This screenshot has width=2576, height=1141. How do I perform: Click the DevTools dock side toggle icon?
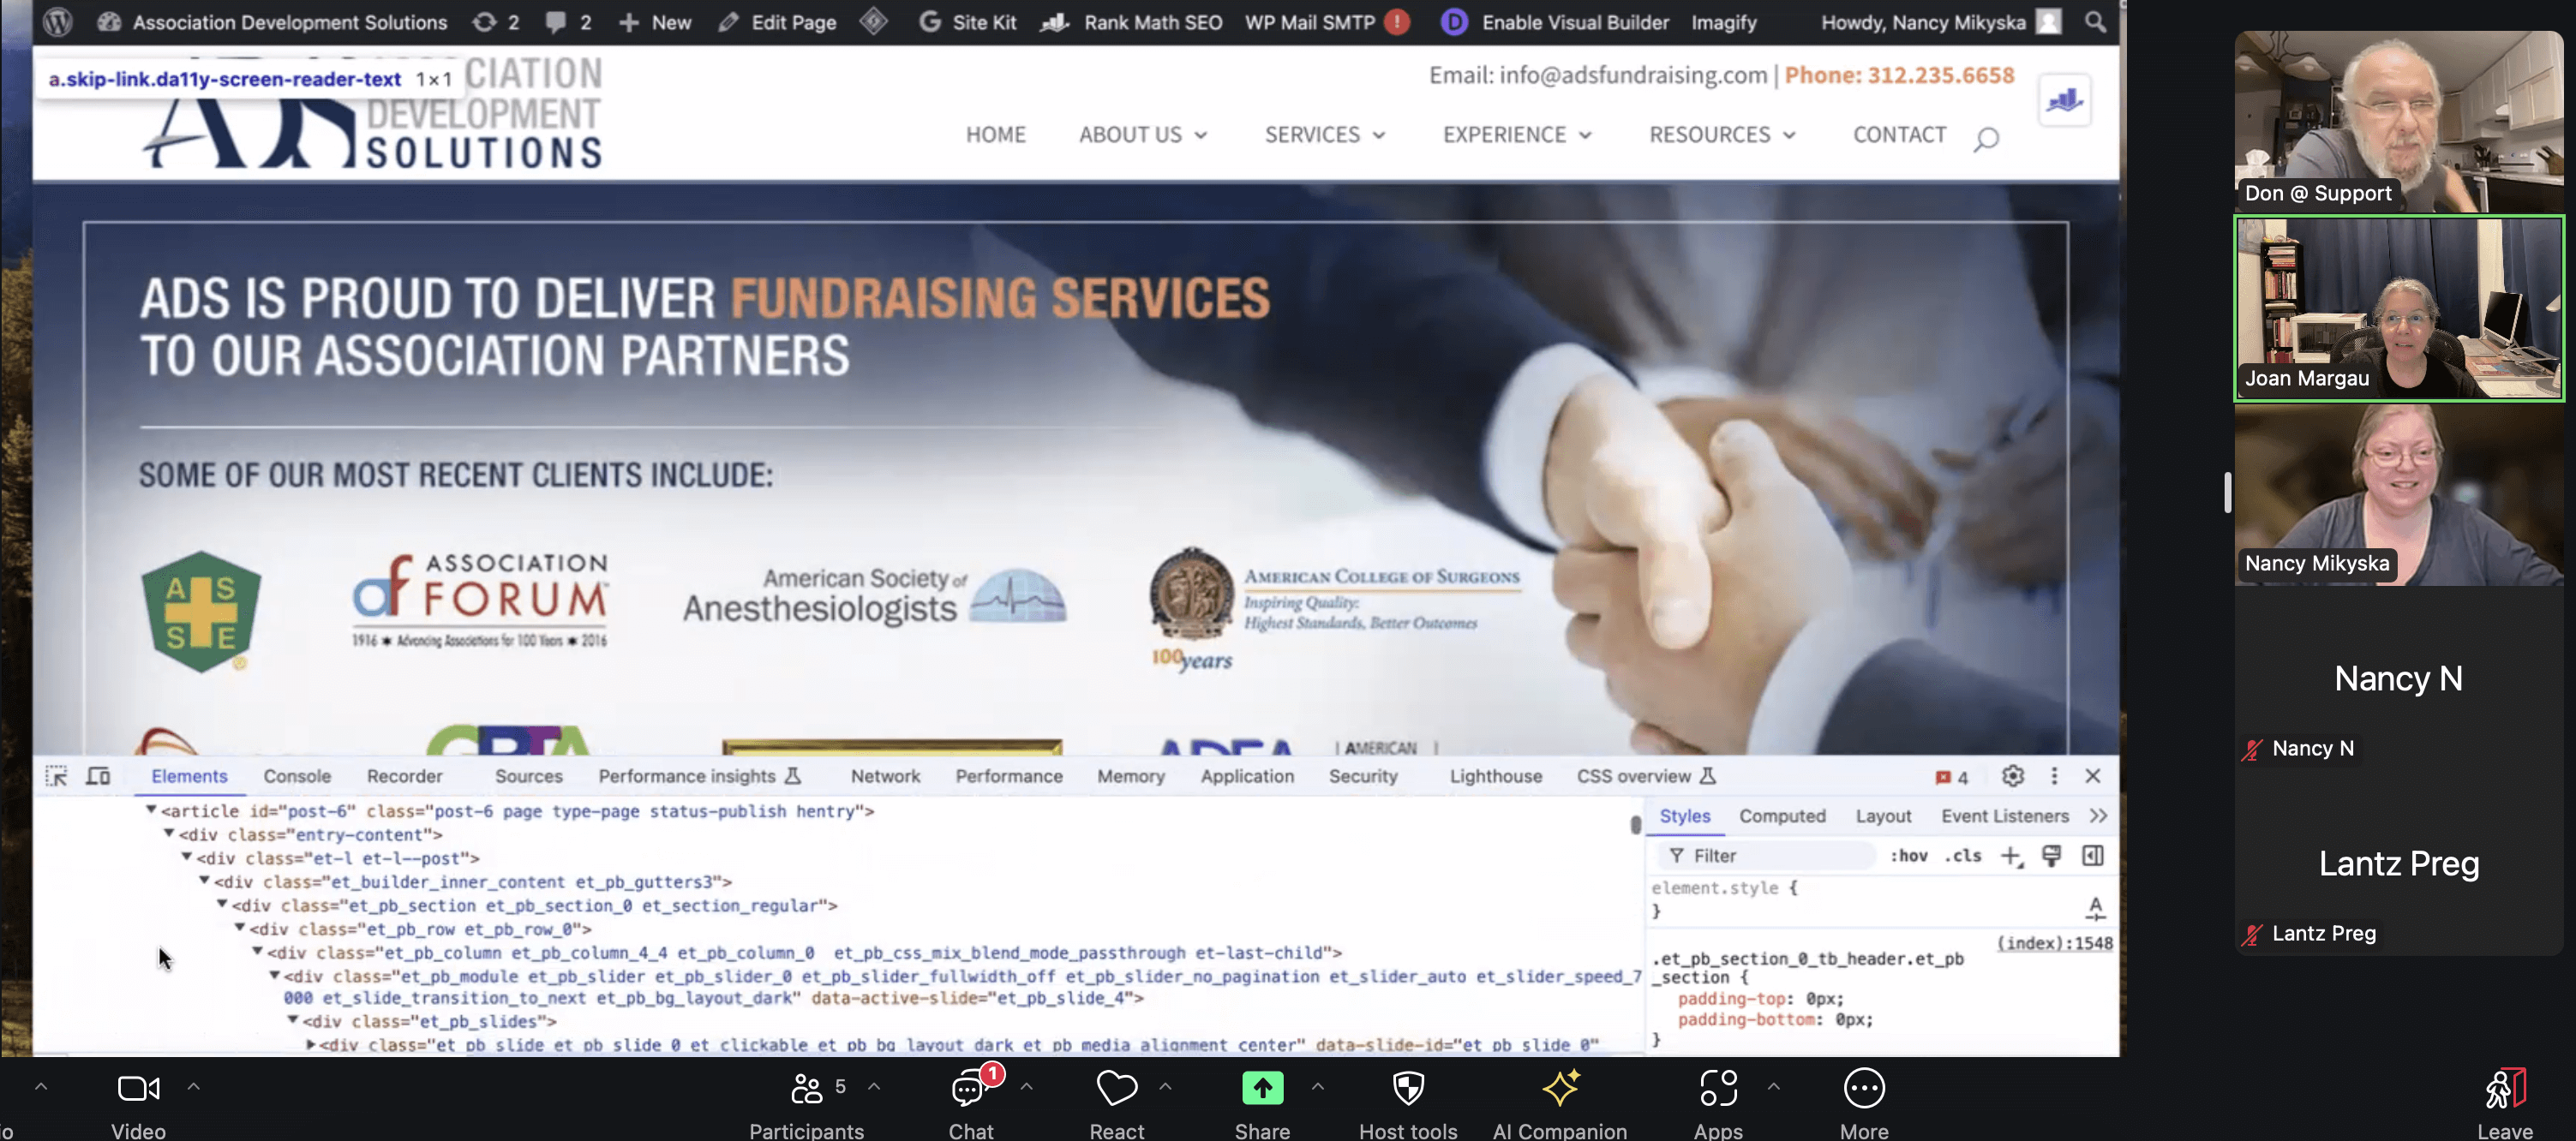pyautogui.click(x=2053, y=775)
